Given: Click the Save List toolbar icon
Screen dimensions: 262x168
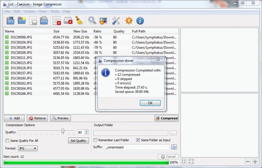Looking at the screenshot, I should pos(33,21).
